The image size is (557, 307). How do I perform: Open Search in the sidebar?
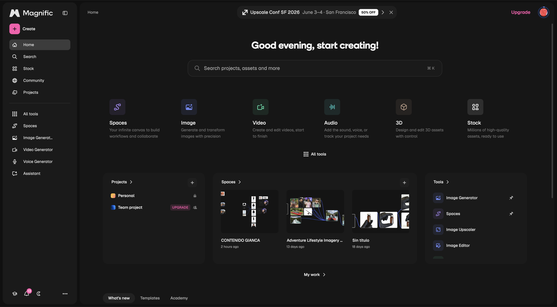[x=40, y=57]
